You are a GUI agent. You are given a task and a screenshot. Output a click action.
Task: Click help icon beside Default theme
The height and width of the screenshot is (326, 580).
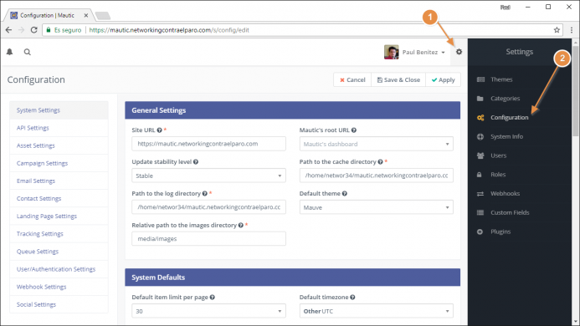tap(344, 193)
